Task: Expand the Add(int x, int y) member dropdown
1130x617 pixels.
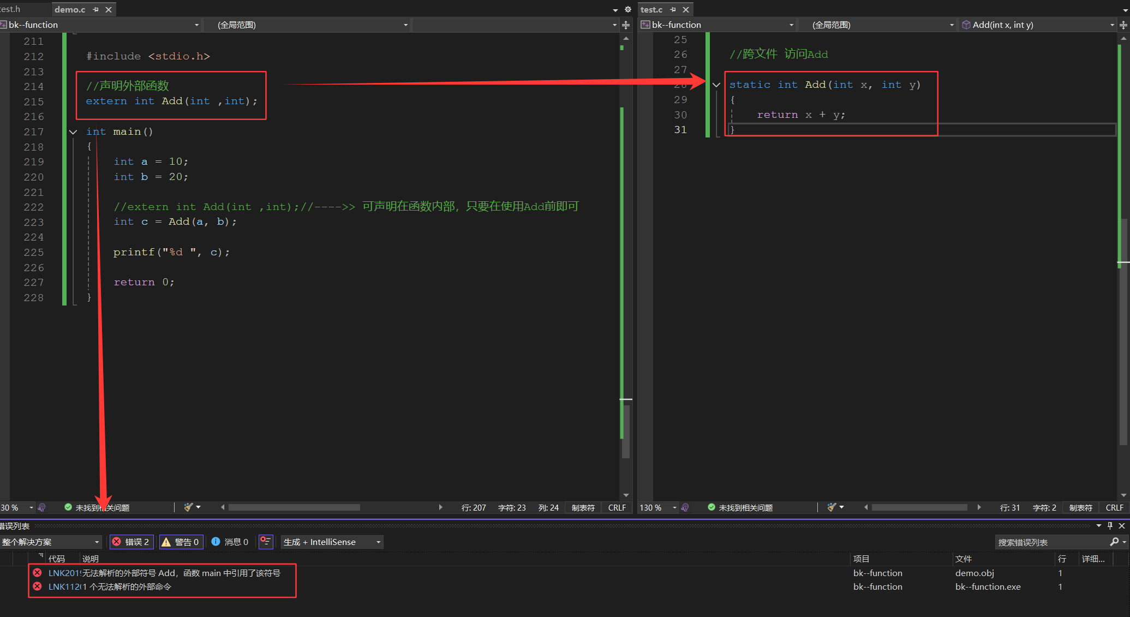Action: pos(1112,25)
